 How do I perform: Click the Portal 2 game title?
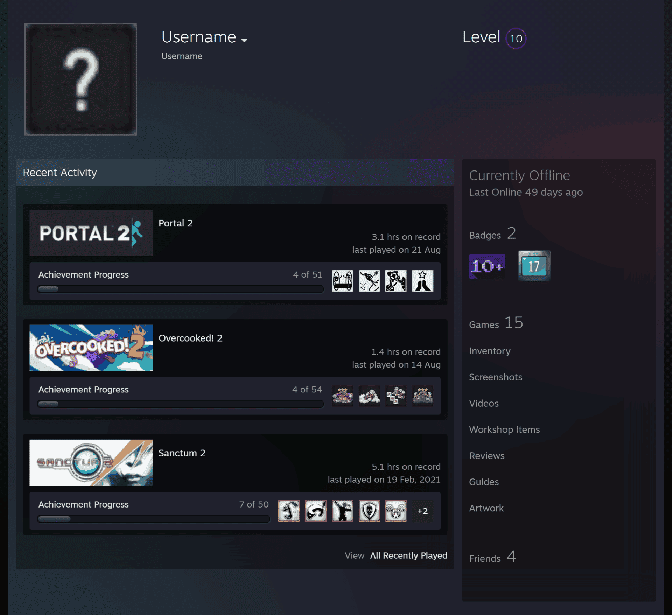(176, 223)
